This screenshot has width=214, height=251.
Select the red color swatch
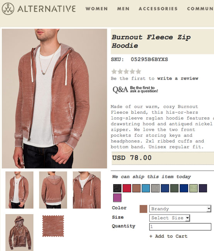coord(127,188)
